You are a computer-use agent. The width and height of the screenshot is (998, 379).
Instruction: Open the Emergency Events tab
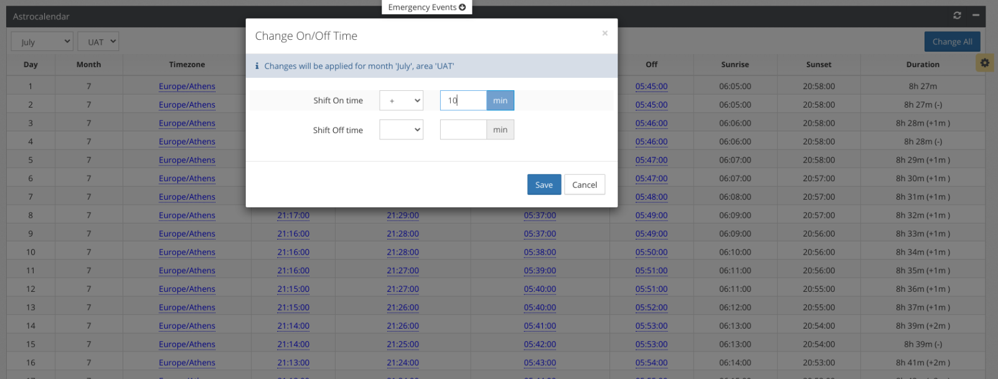pyautogui.click(x=422, y=7)
